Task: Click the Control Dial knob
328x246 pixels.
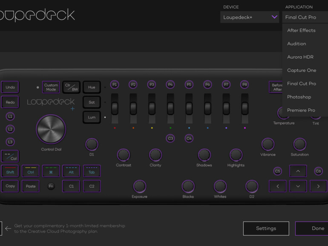Action: [51, 129]
